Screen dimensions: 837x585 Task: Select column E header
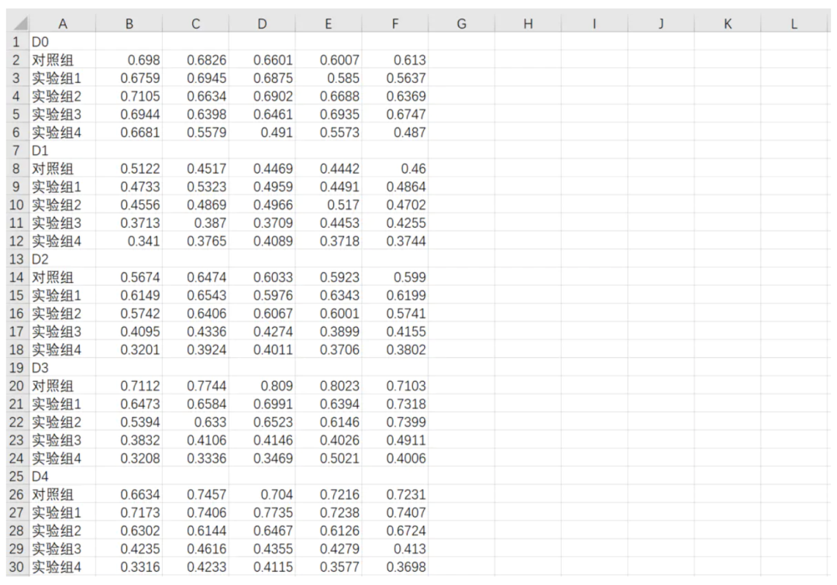coord(329,23)
